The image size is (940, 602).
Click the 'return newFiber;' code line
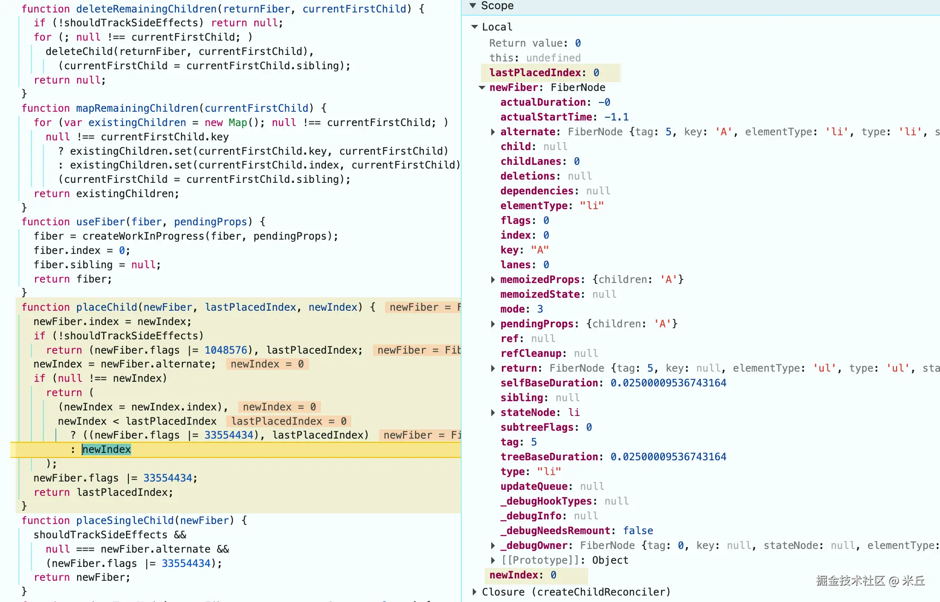82,578
